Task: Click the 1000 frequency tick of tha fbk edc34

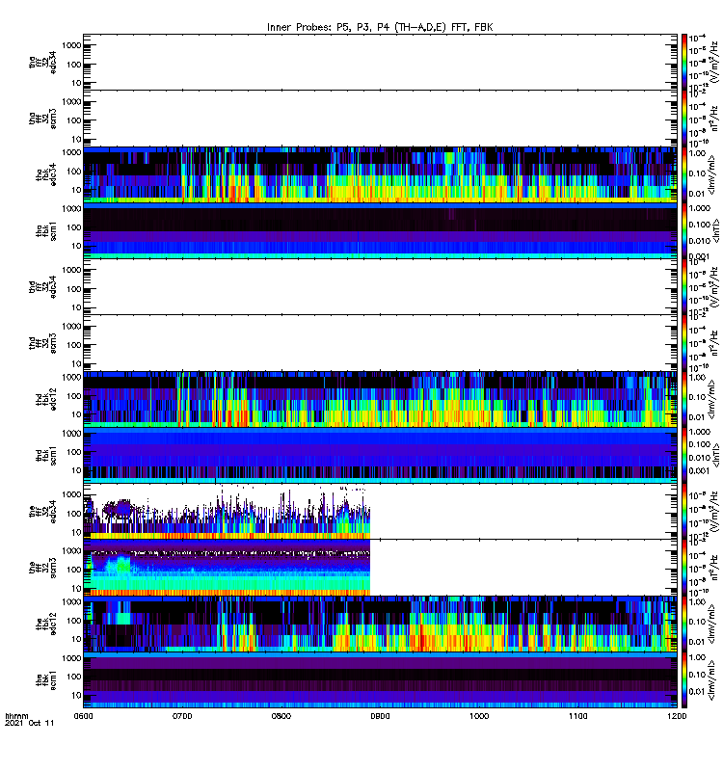Action: tap(71, 152)
